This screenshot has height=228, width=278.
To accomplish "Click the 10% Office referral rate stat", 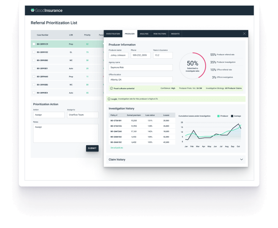I will pos(221,70).
